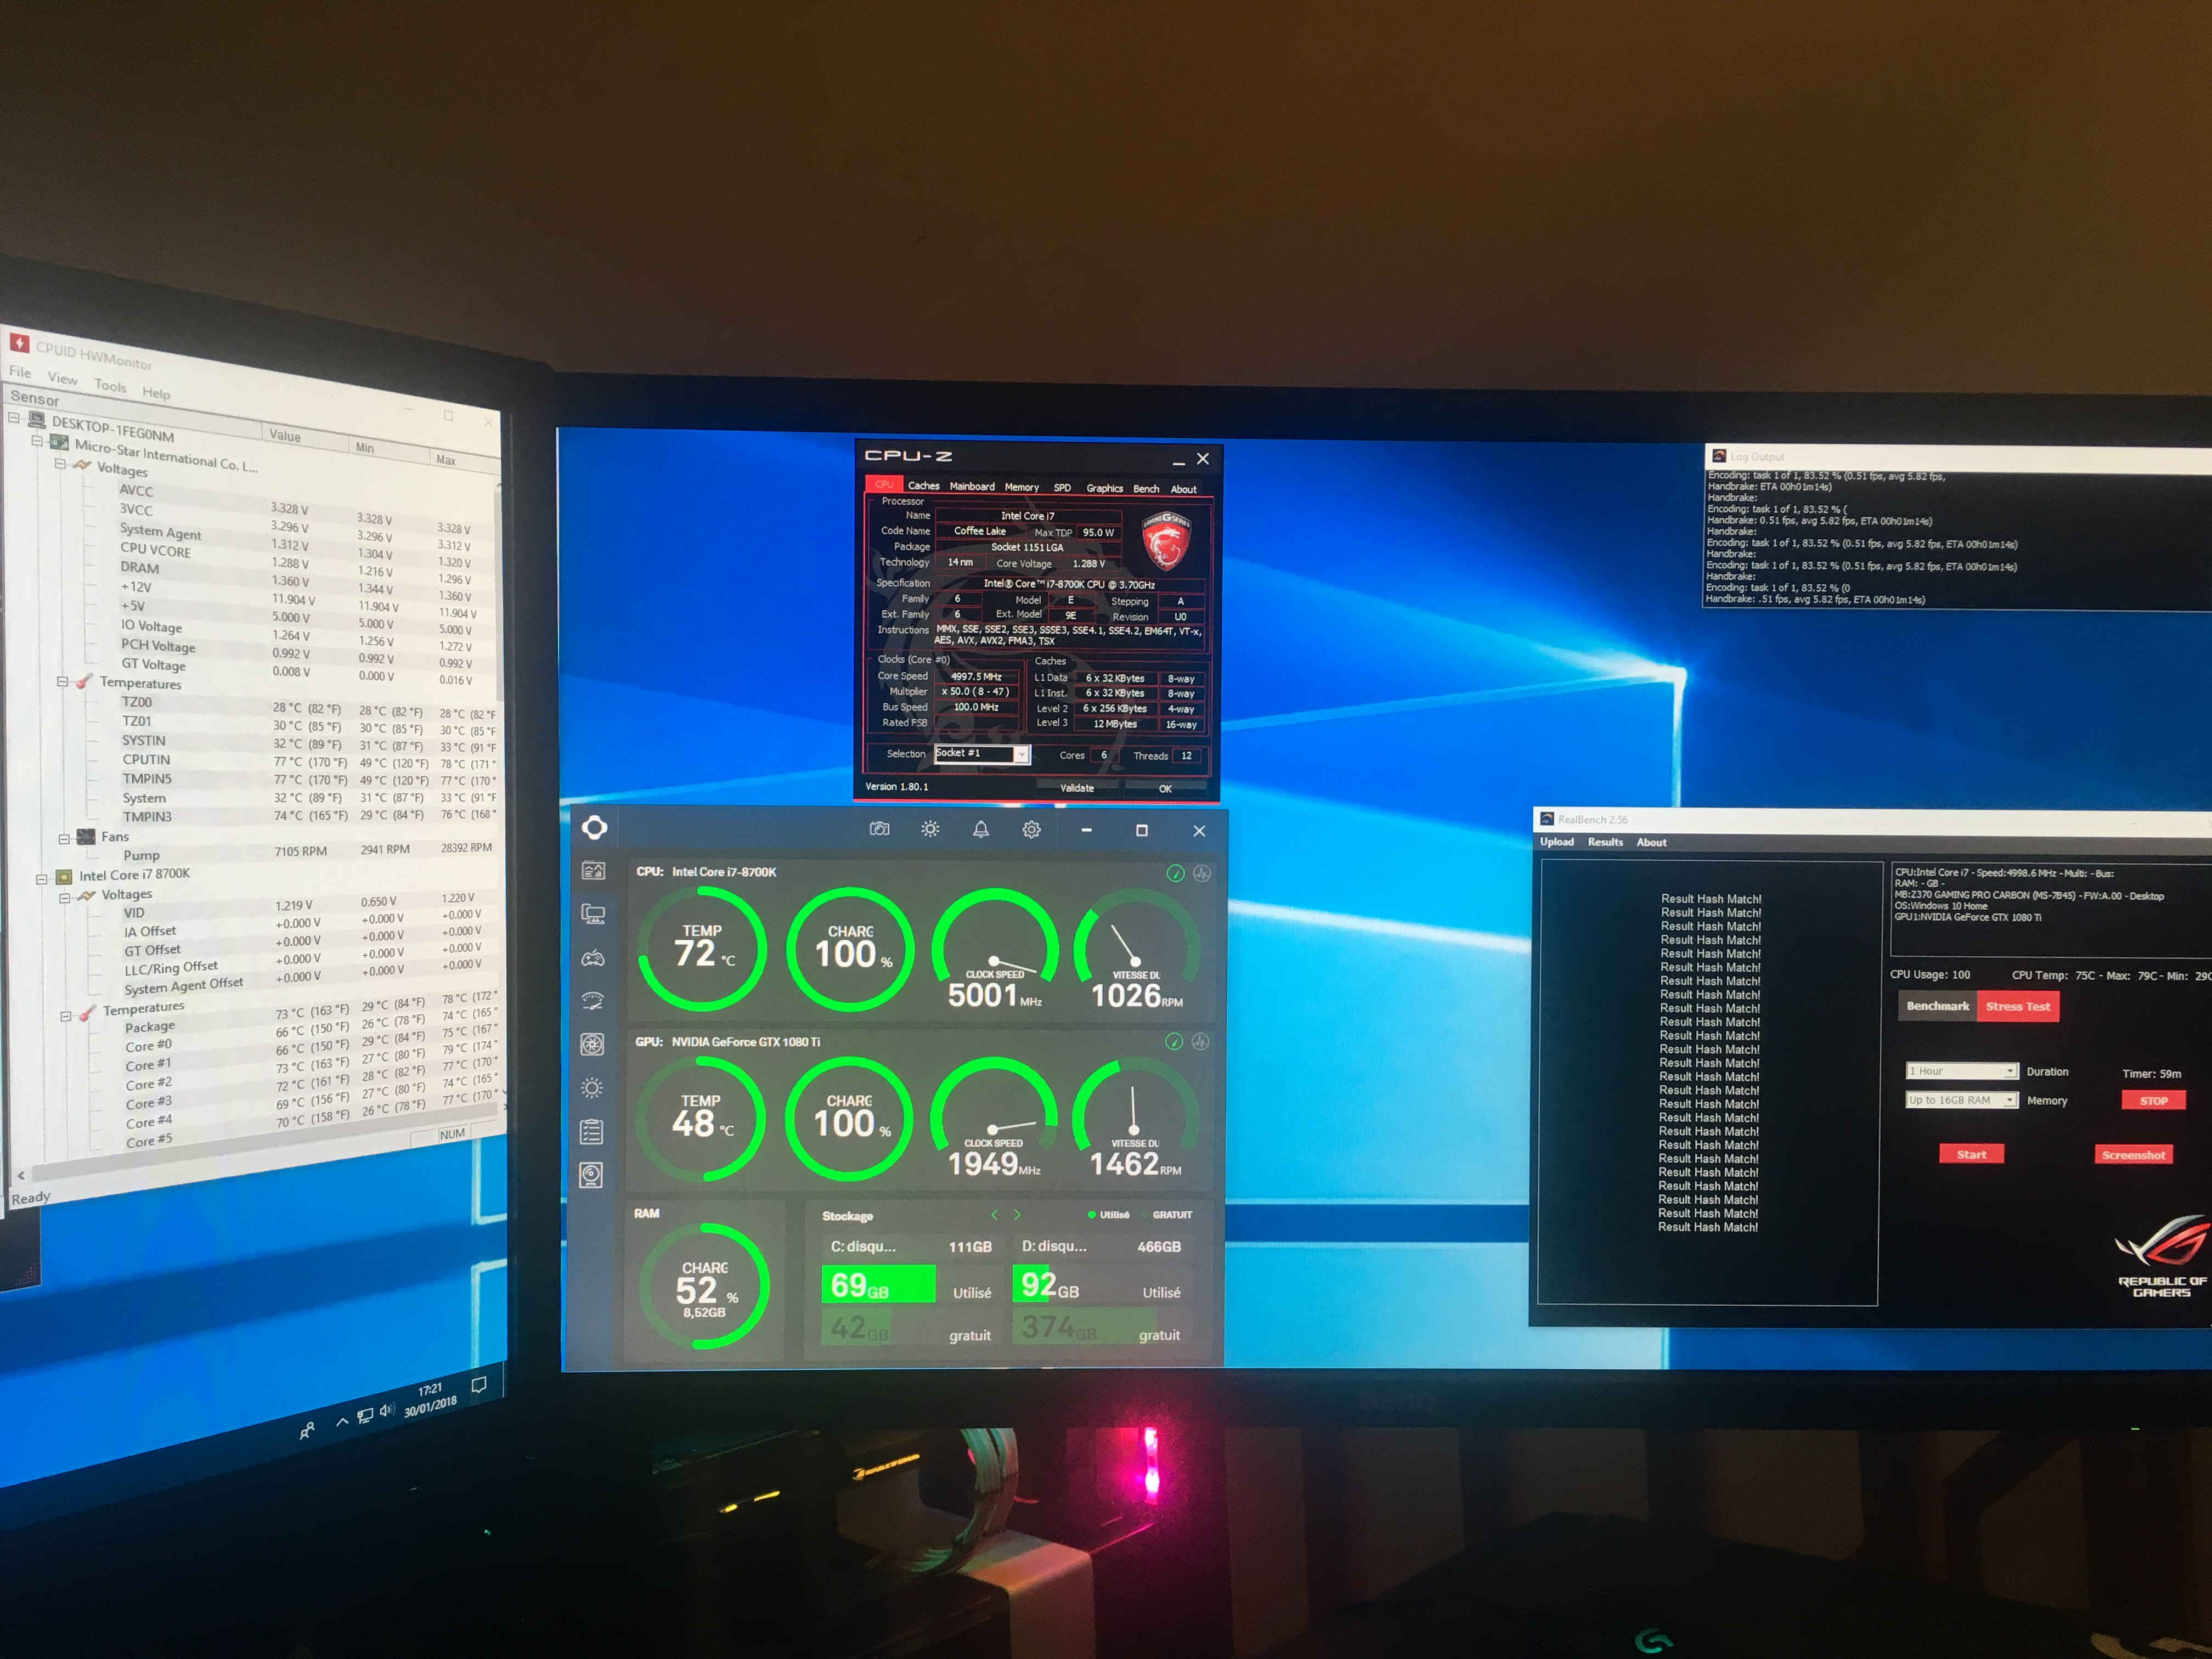Switch to the Memory tab in CPU-Z

tap(1021, 487)
